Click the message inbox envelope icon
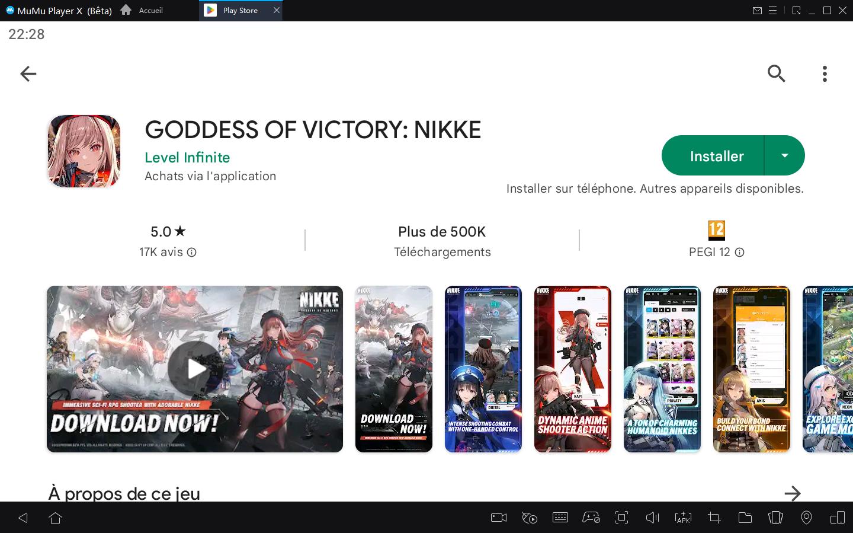Viewport: 853px width, 533px height. [757, 10]
